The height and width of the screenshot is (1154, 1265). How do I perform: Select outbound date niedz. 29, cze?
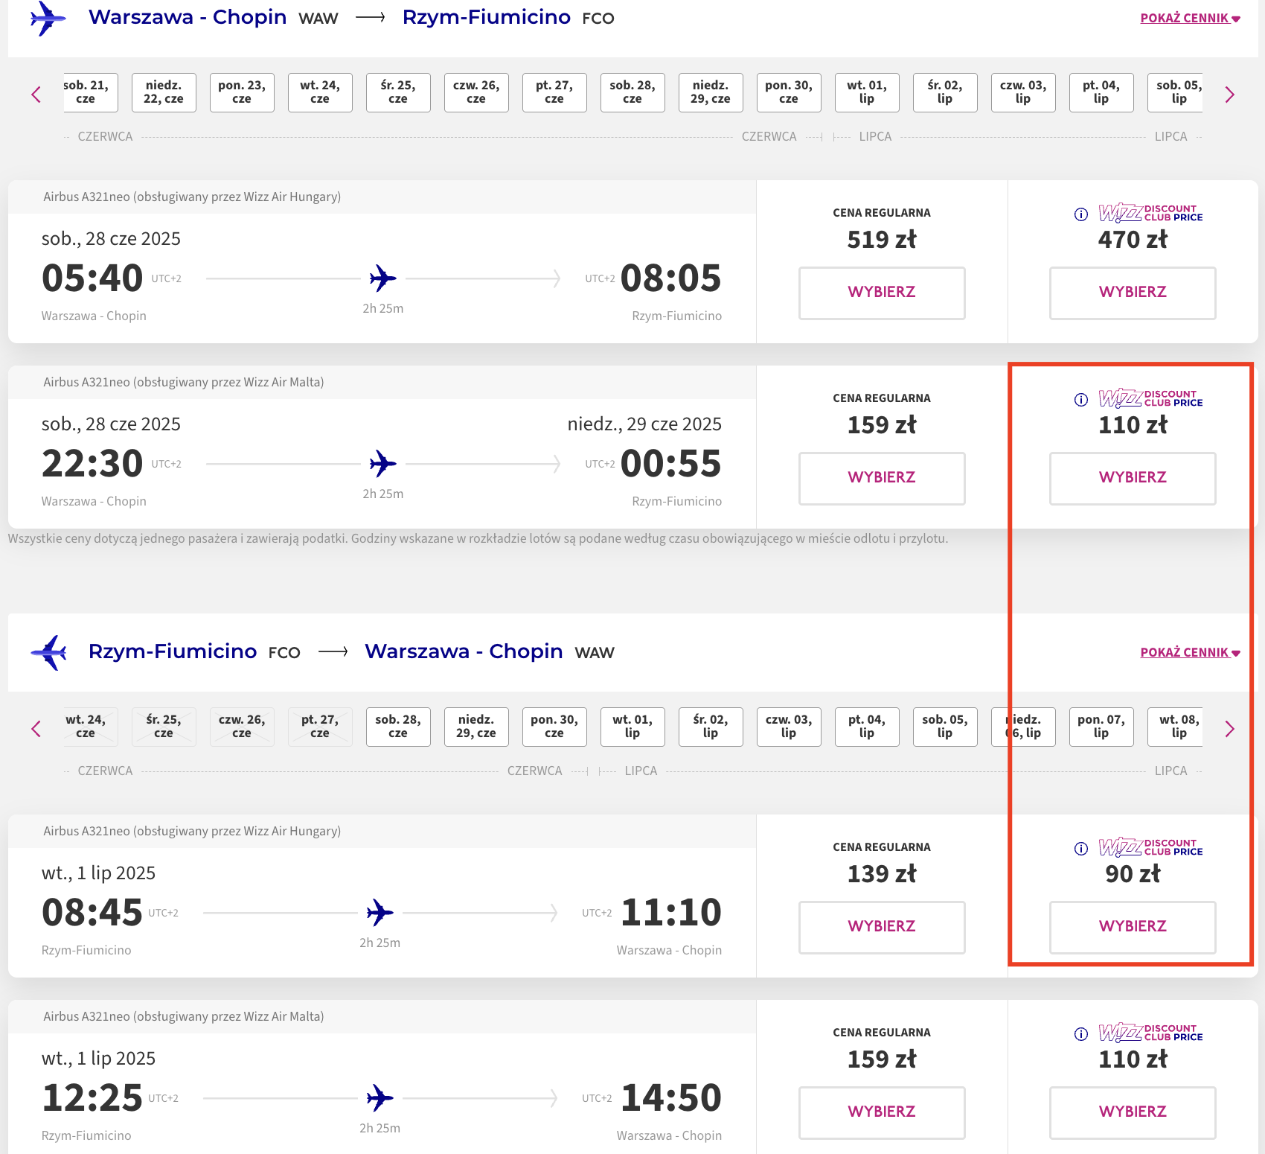coord(710,92)
